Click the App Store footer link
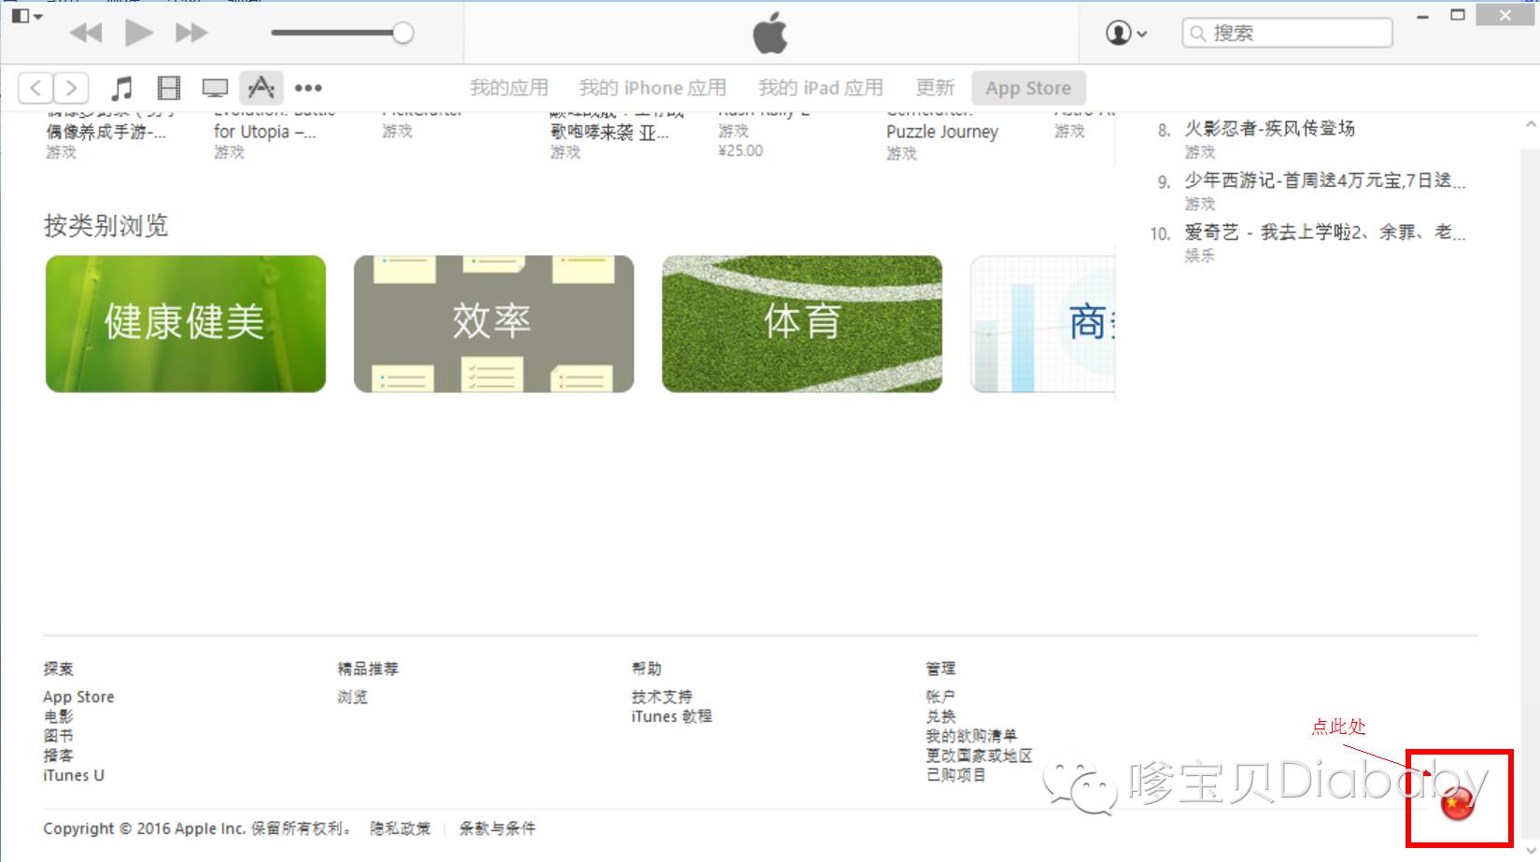Viewport: 1540px width, 862px height. point(78,697)
